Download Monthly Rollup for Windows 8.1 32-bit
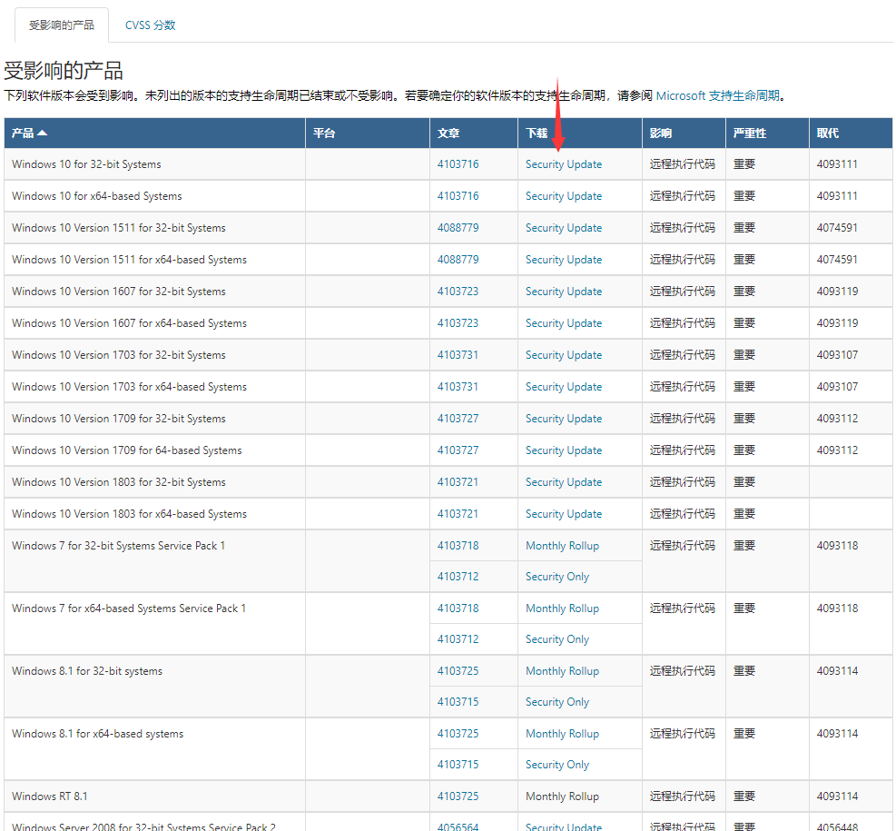The image size is (896, 831). coord(562,671)
